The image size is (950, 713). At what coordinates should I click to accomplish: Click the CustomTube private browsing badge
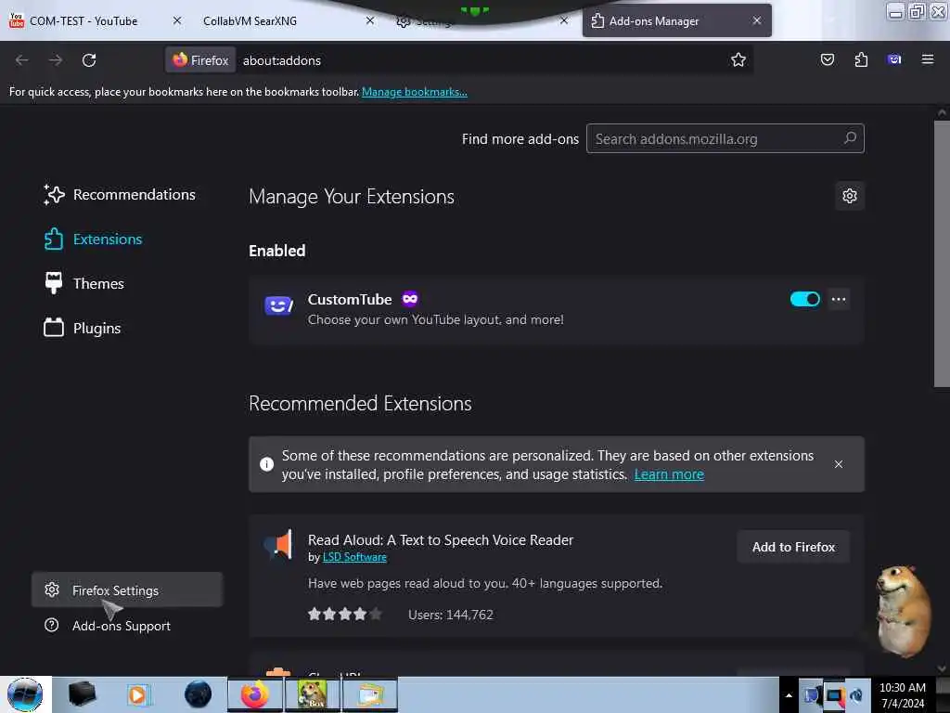tap(410, 299)
